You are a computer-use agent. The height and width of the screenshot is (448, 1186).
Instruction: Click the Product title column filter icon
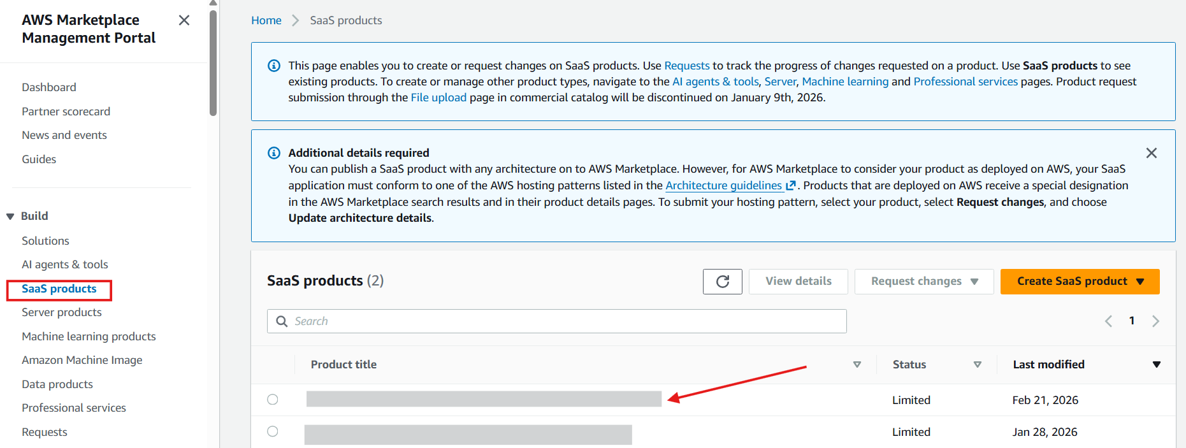(857, 365)
